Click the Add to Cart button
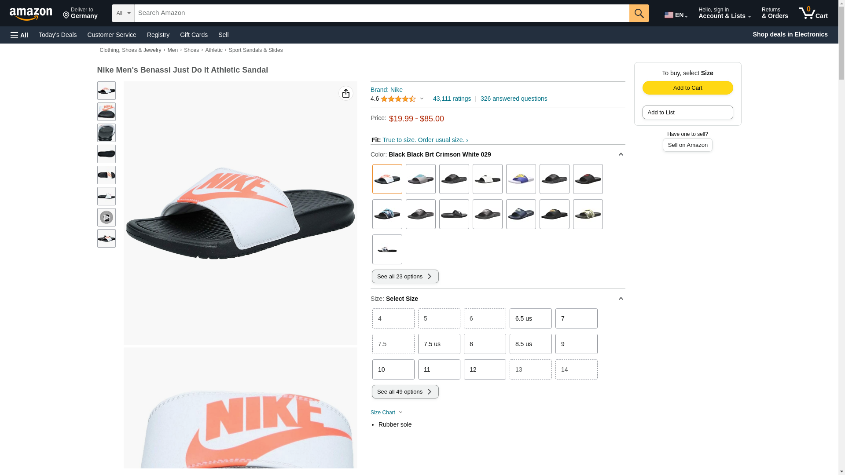This screenshot has height=475, width=845. (687, 88)
